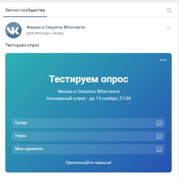The width and height of the screenshot is (179, 179).
Task: Select the Мне нравится answer row
Action: coord(88,149)
